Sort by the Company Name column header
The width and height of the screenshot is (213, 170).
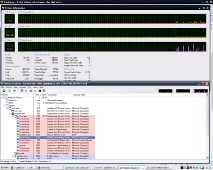tap(84, 95)
